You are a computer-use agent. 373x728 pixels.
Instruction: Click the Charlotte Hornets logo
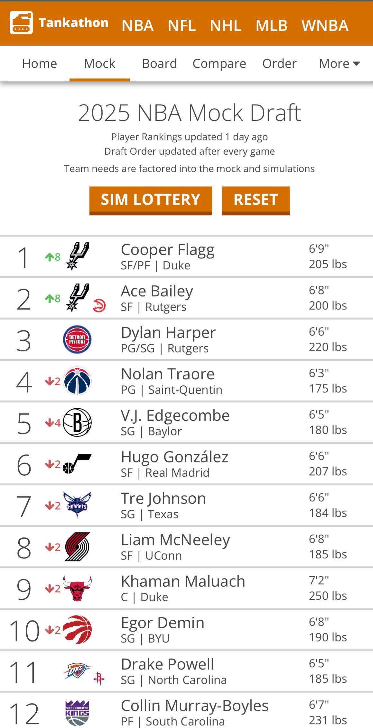(x=77, y=505)
